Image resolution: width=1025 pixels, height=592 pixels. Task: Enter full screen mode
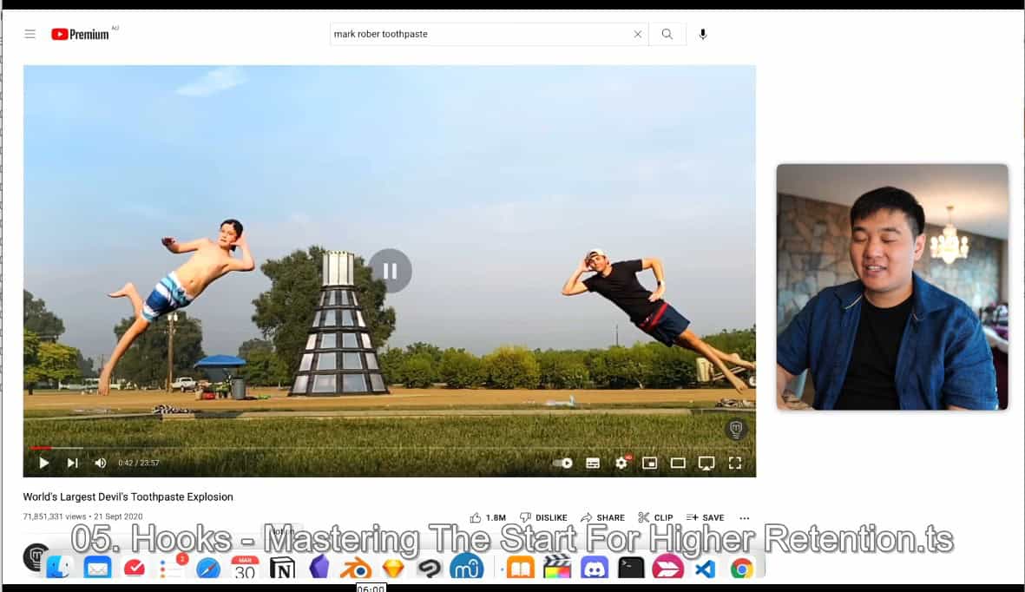tap(735, 463)
